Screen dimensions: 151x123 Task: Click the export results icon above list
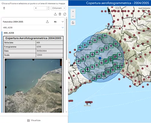pyautogui.click(x=55, y=14)
